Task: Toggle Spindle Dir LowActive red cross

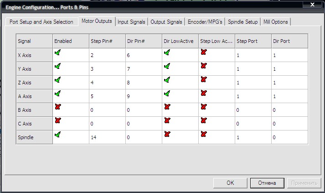Action: pos(167,135)
